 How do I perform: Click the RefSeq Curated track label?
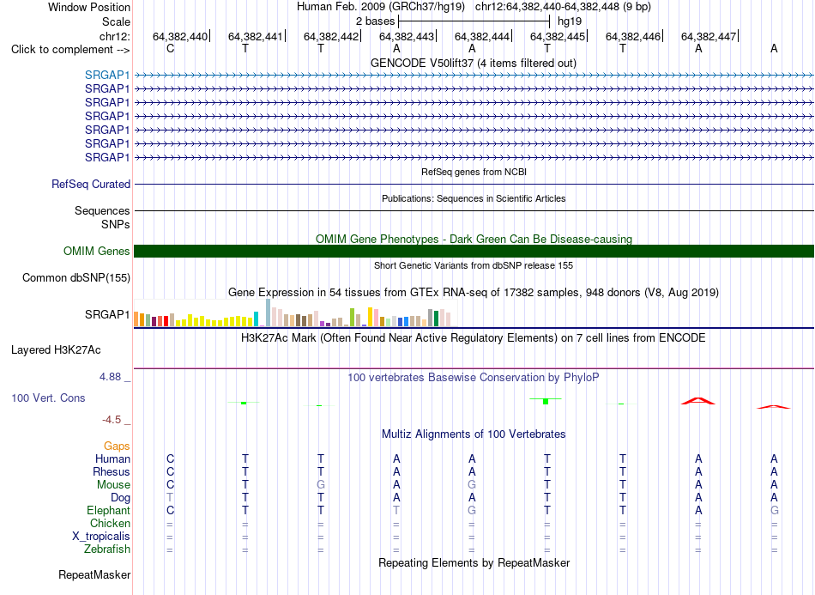click(90, 184)
